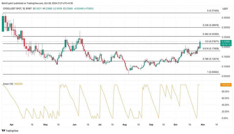Image resolution: width=234 pixels, height=134 pixels.
Task: Click the 0.00% Aroon axis label
Action: (x=225, y=118)
